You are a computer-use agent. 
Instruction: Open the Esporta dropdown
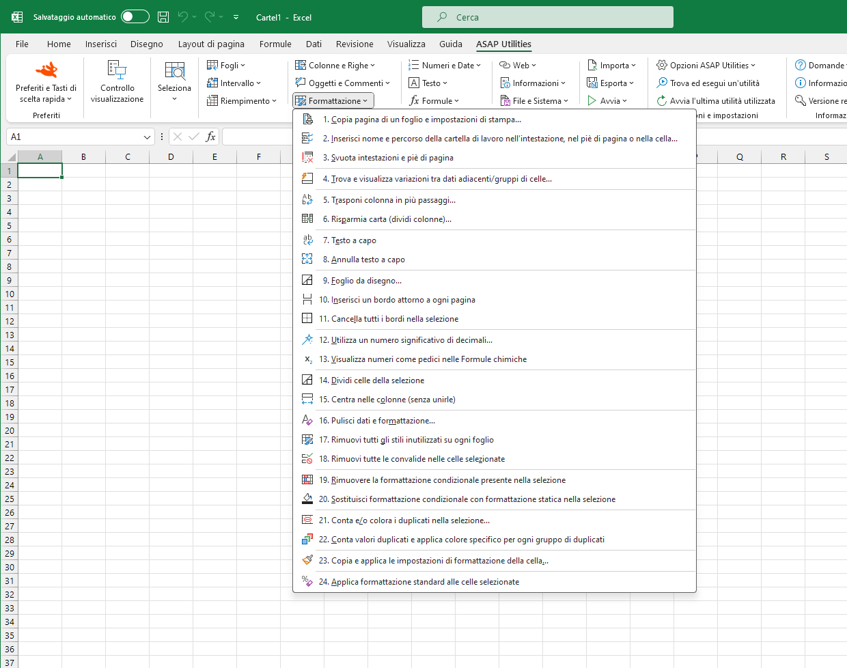point(611,83)
